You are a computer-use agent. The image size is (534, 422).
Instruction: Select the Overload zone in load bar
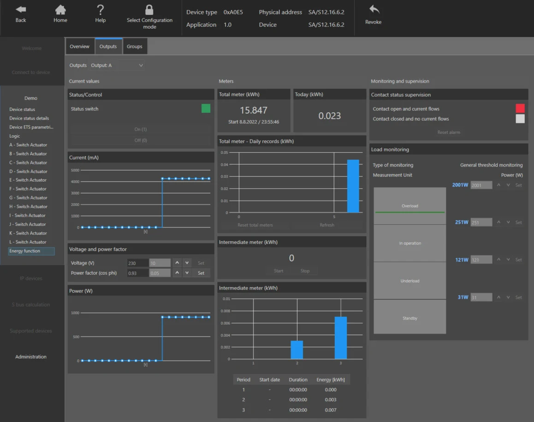click(x=409, y=205)
